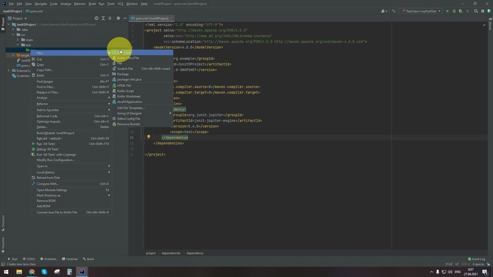Click Collapse All icon in Project panel
This screenshot has width=493, height=277.
point(110,18)
